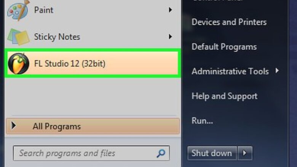The image size is (297, 167).
Task: Launch FL Studio via its fruit icon
Action: [x=18, y=63]
